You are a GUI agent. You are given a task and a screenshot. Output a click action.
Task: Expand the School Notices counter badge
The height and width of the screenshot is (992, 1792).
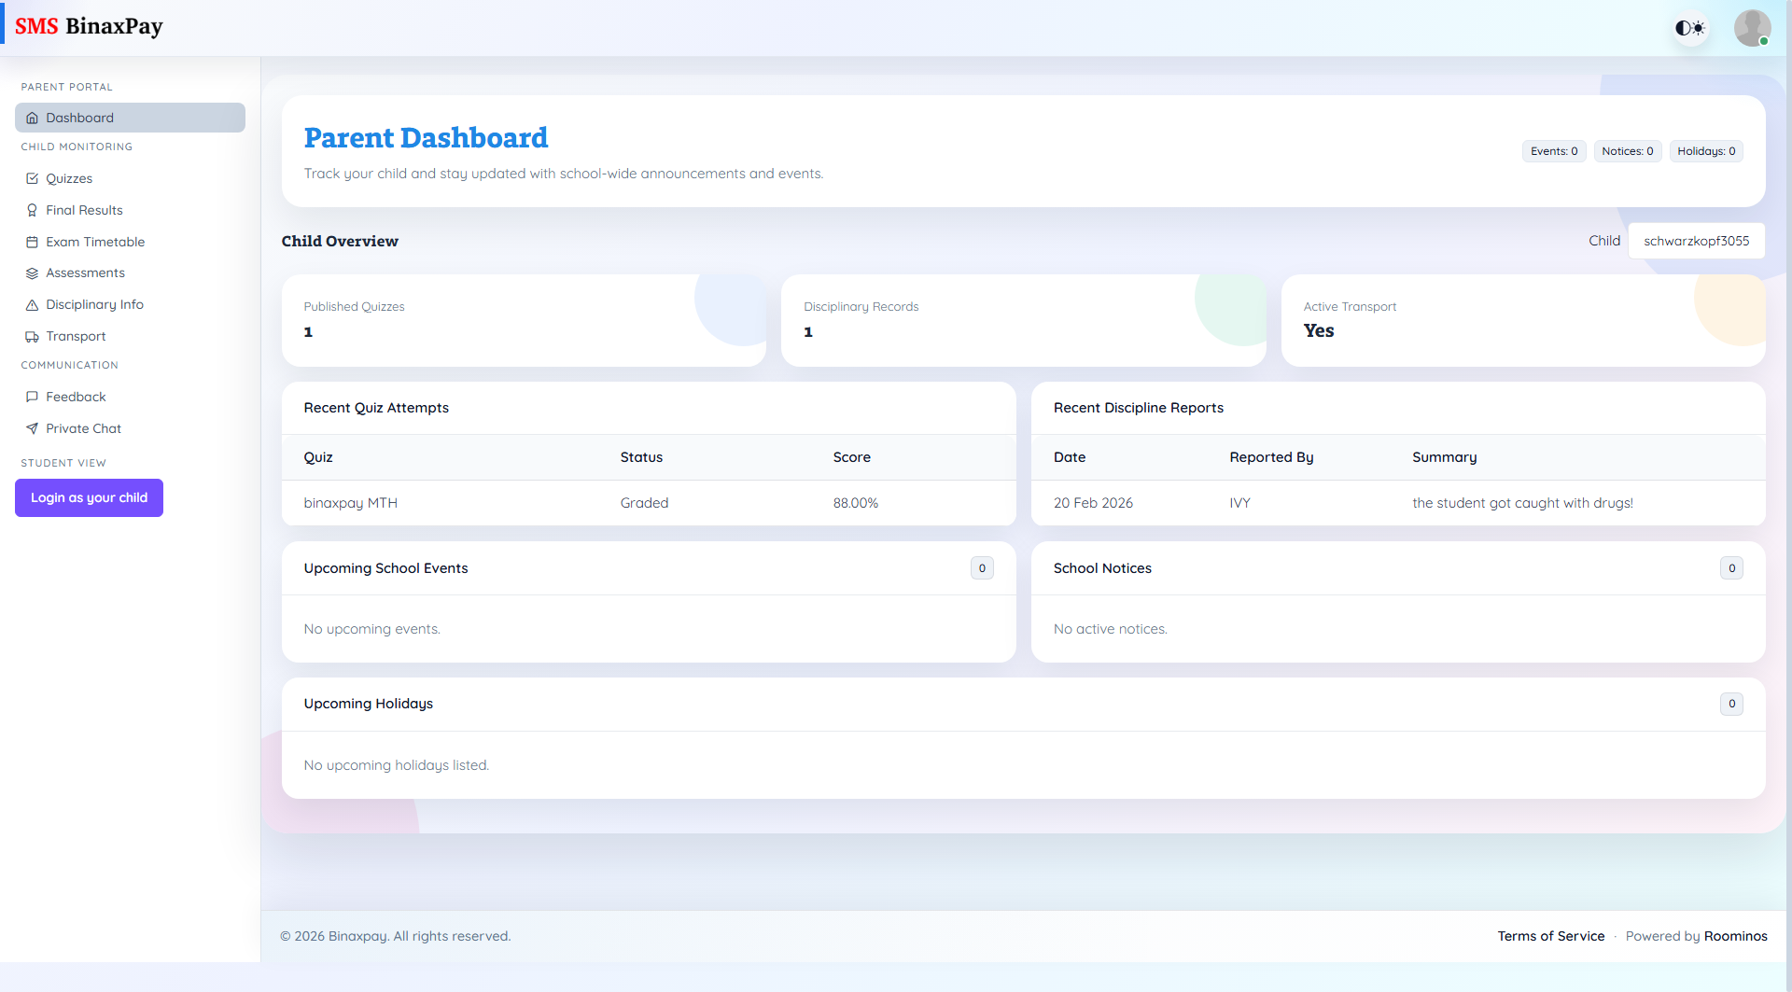point(1731,567)
